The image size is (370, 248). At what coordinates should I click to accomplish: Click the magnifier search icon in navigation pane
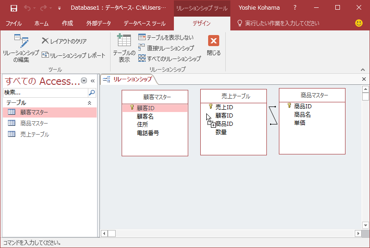tap(92, 93)
